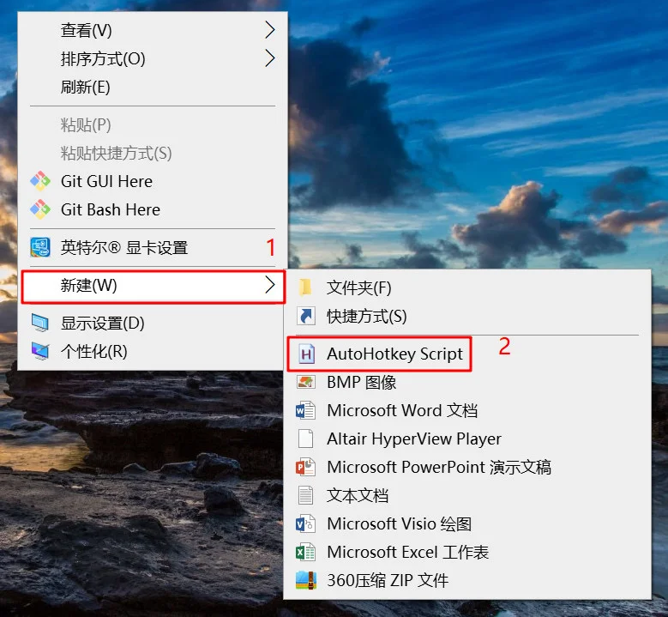
Task: Create new Microsoft Word 文档
Action: click(467, 411)
